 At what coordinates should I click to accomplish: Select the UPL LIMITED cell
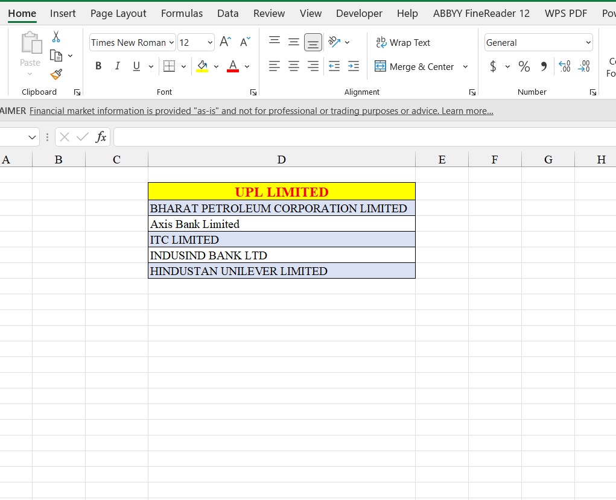282,192
